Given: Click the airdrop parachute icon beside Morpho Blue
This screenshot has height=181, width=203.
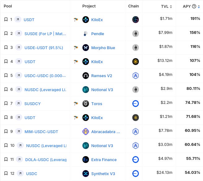Looking at the screenshot, I should [76, 48].
